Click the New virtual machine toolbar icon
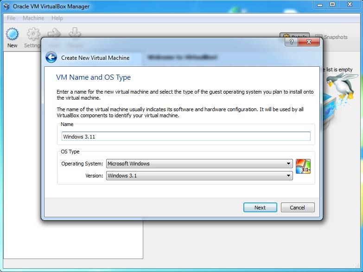 pos(12,35)
